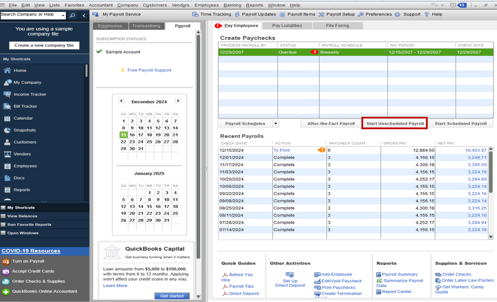497x302 pixels.
Task: Click My Payroll Service icon
Action: point(95,14)
